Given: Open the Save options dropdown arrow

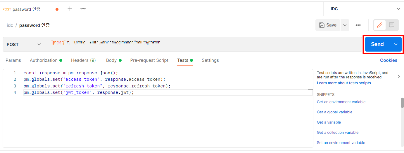Looking at the screenshot, I should (x=345, y=25).
